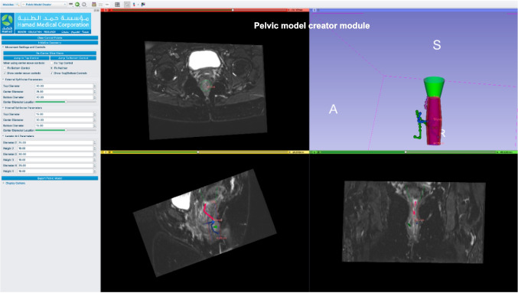The width and height of the screenshot is (518, 293).
Task: Click the previous-module circular arrow icon
Action: click(x=84, y=5)
